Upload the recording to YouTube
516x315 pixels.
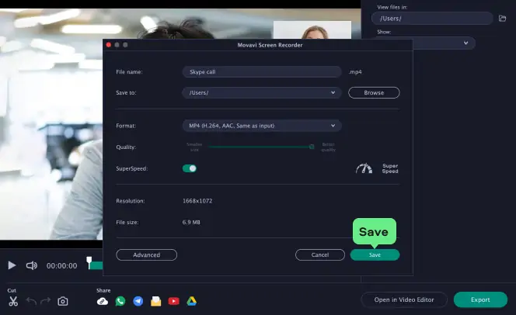coord(174,301)
